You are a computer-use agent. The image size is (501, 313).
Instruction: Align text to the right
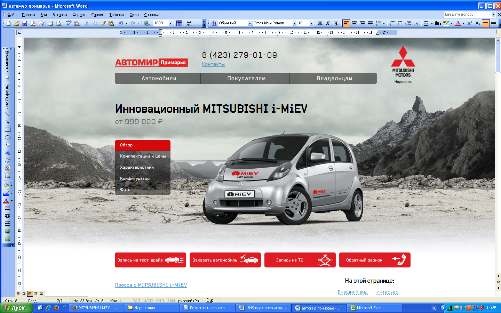[x=362, y=23]
